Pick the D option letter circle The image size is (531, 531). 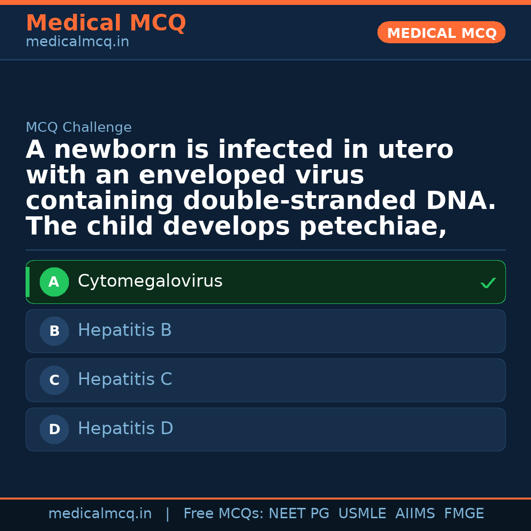coord(54,430)
